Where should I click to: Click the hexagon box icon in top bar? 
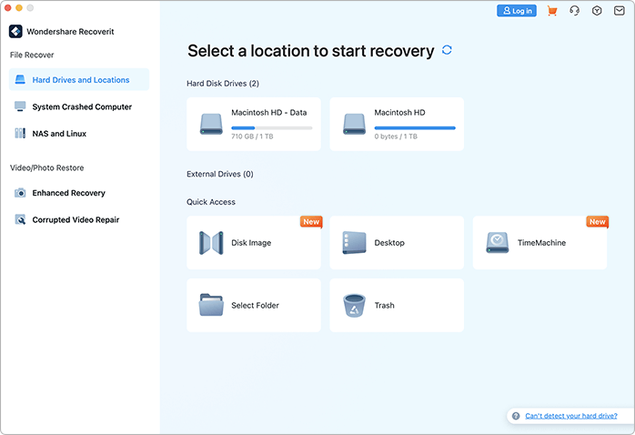(597, 11)
